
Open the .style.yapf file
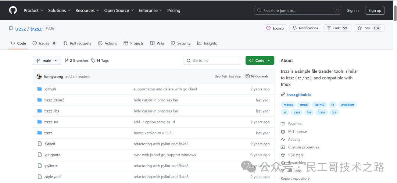53,177
